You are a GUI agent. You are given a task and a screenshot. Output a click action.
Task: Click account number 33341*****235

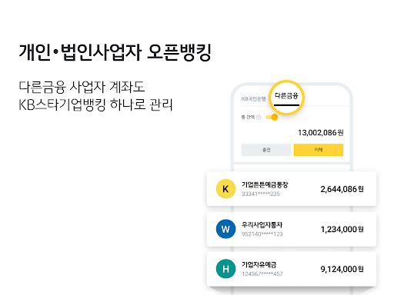(x=260, y=194)
